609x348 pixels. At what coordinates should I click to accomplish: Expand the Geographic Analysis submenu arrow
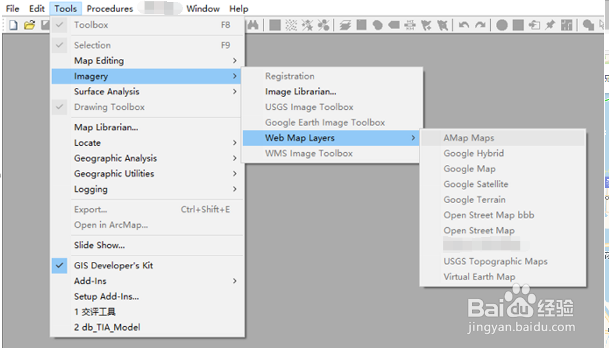coord(234,158)
